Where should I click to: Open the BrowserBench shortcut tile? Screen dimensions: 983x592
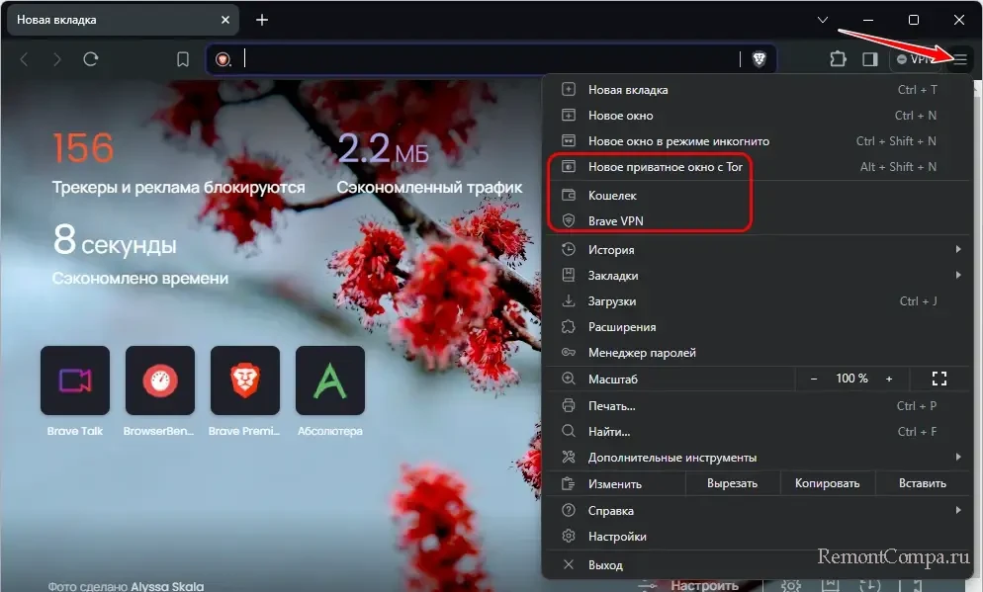159,381
